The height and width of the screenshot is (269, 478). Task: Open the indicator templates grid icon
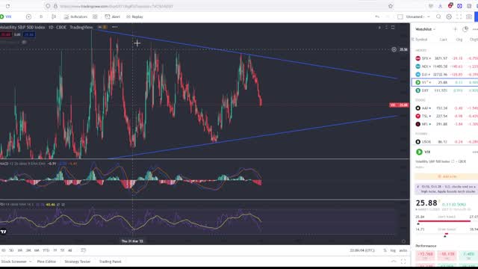coord(95,16)
